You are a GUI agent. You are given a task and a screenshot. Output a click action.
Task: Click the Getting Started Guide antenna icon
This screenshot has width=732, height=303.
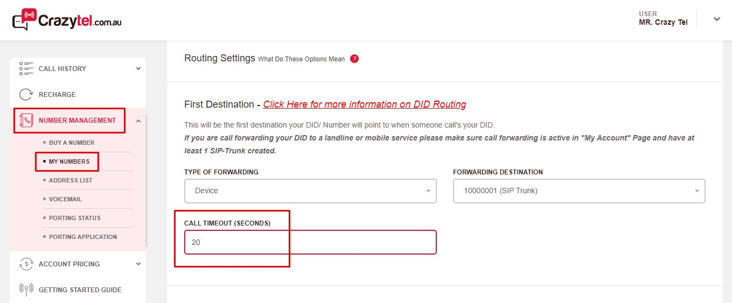26,290
